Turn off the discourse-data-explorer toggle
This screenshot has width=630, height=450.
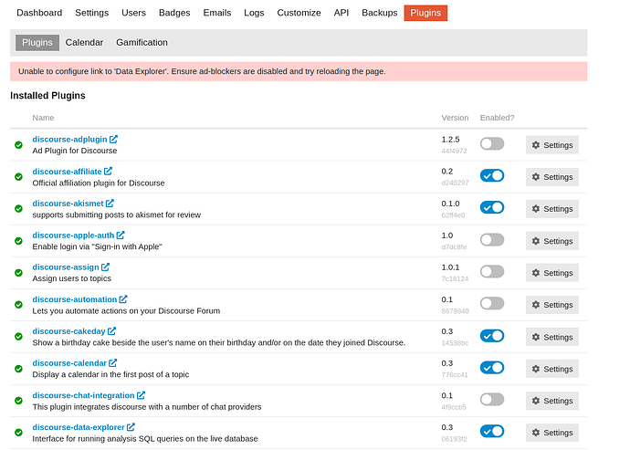[492, 431]
